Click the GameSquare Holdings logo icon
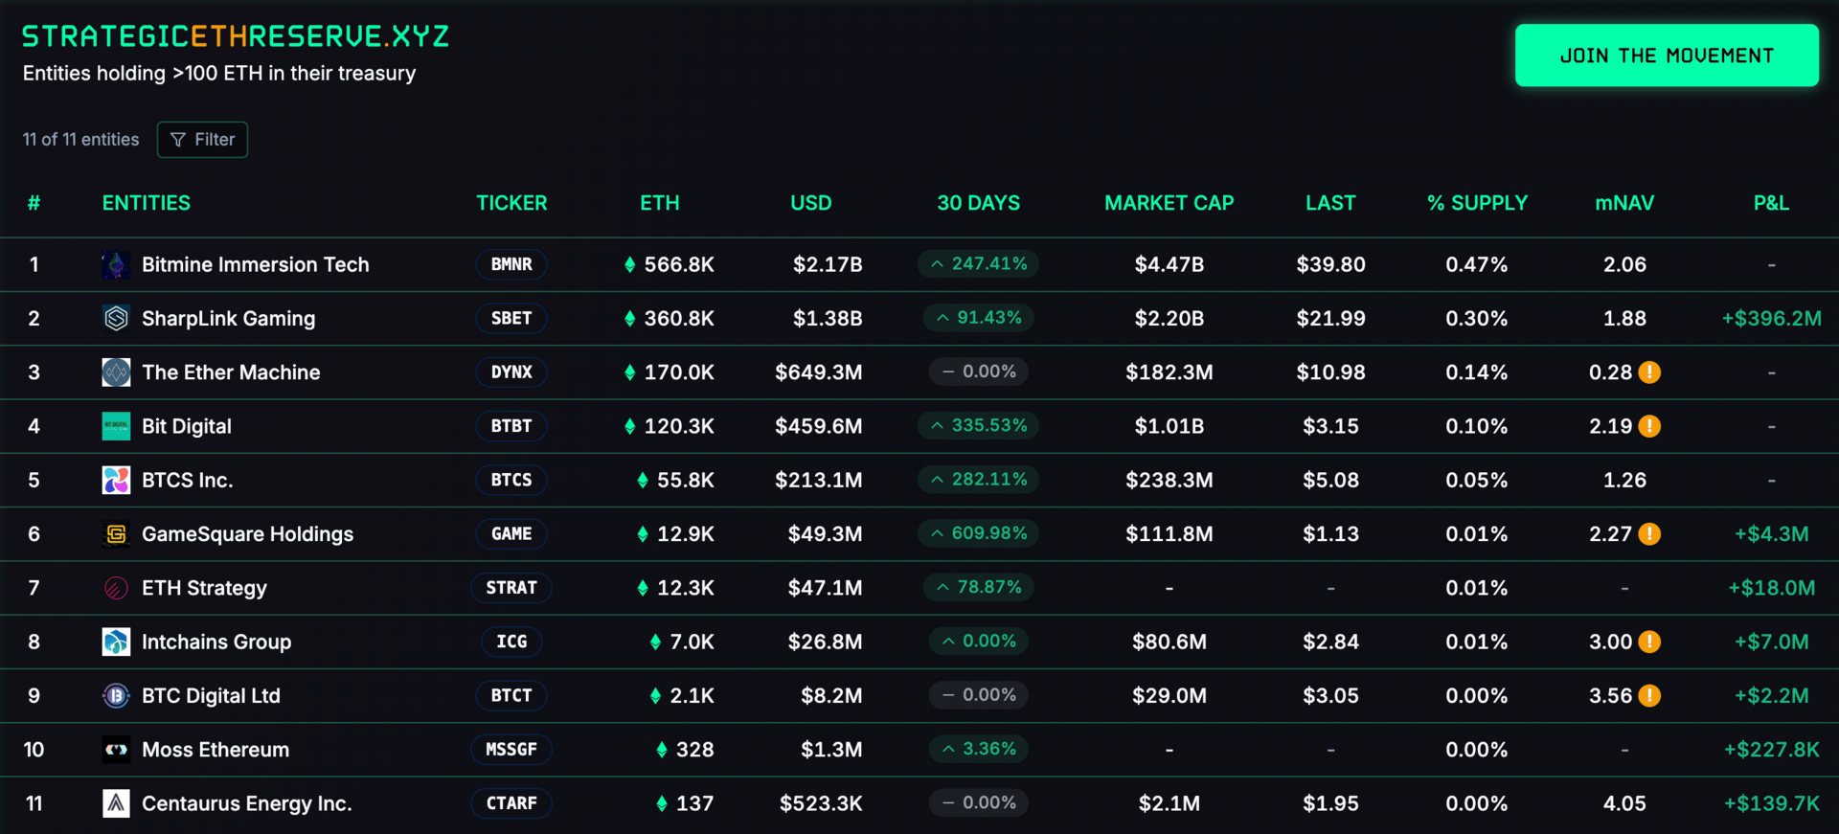This screenshot has width=1839, height=834. click(116, 534)
